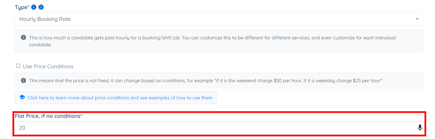Screen dimensions: 435x139
Task: Click the Flat Price input field
Action: pyautogui.click(x=214, y=128)
